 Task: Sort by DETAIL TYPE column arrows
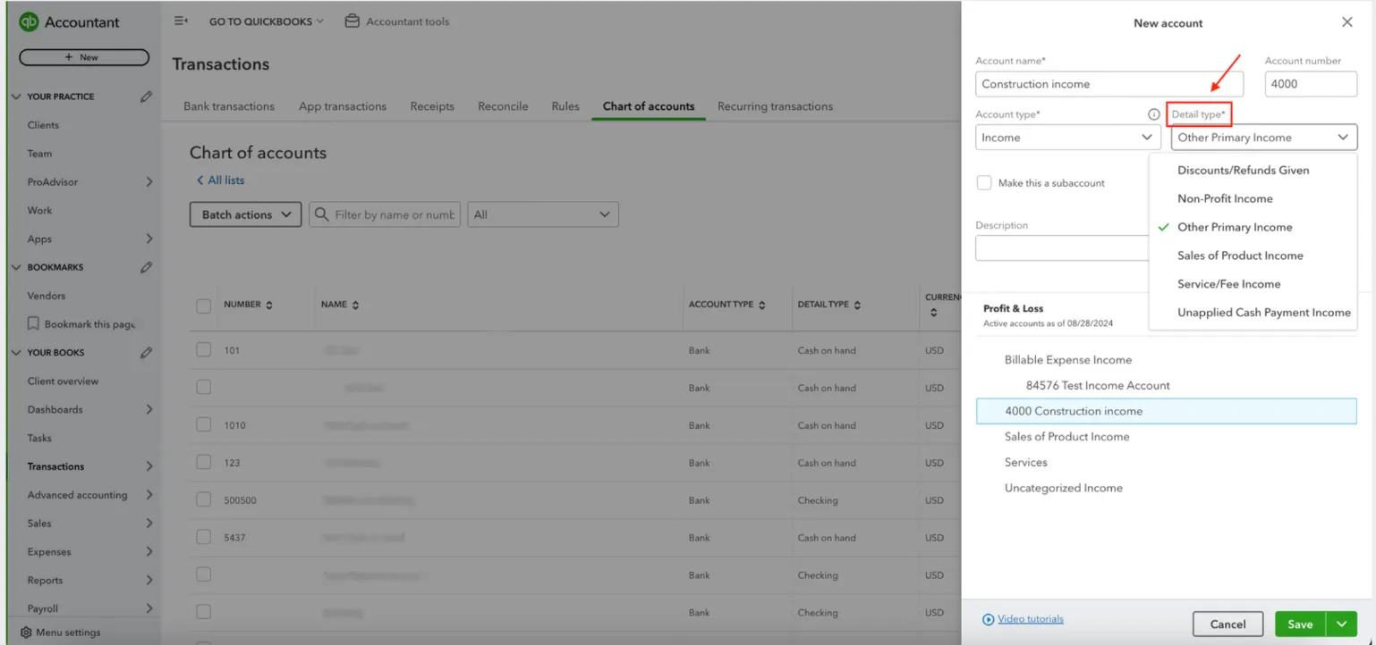point(857,306)
